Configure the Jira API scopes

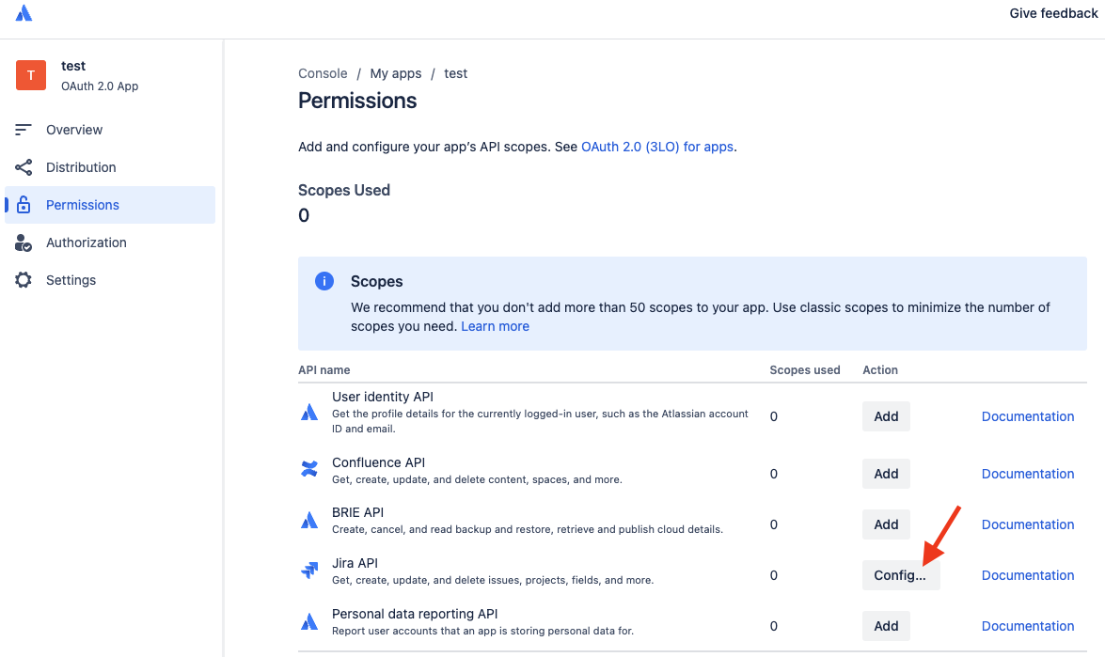[900, 575]
